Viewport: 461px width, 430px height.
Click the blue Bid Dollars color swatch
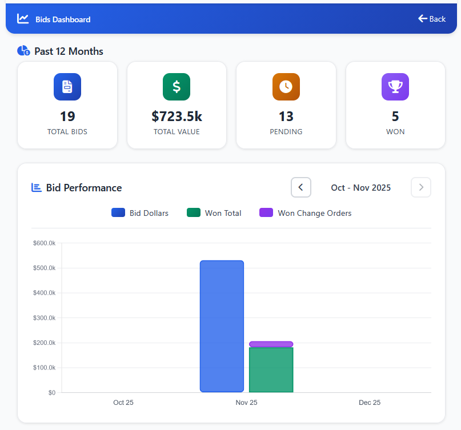[x=118, y=212]
